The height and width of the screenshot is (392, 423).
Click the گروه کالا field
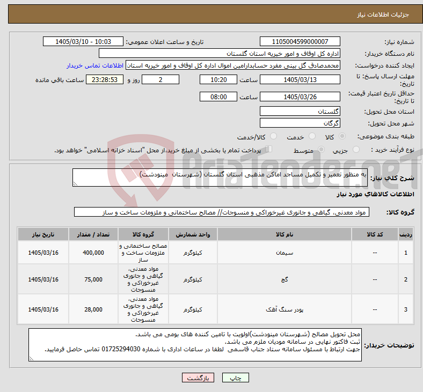click(222, 212)
